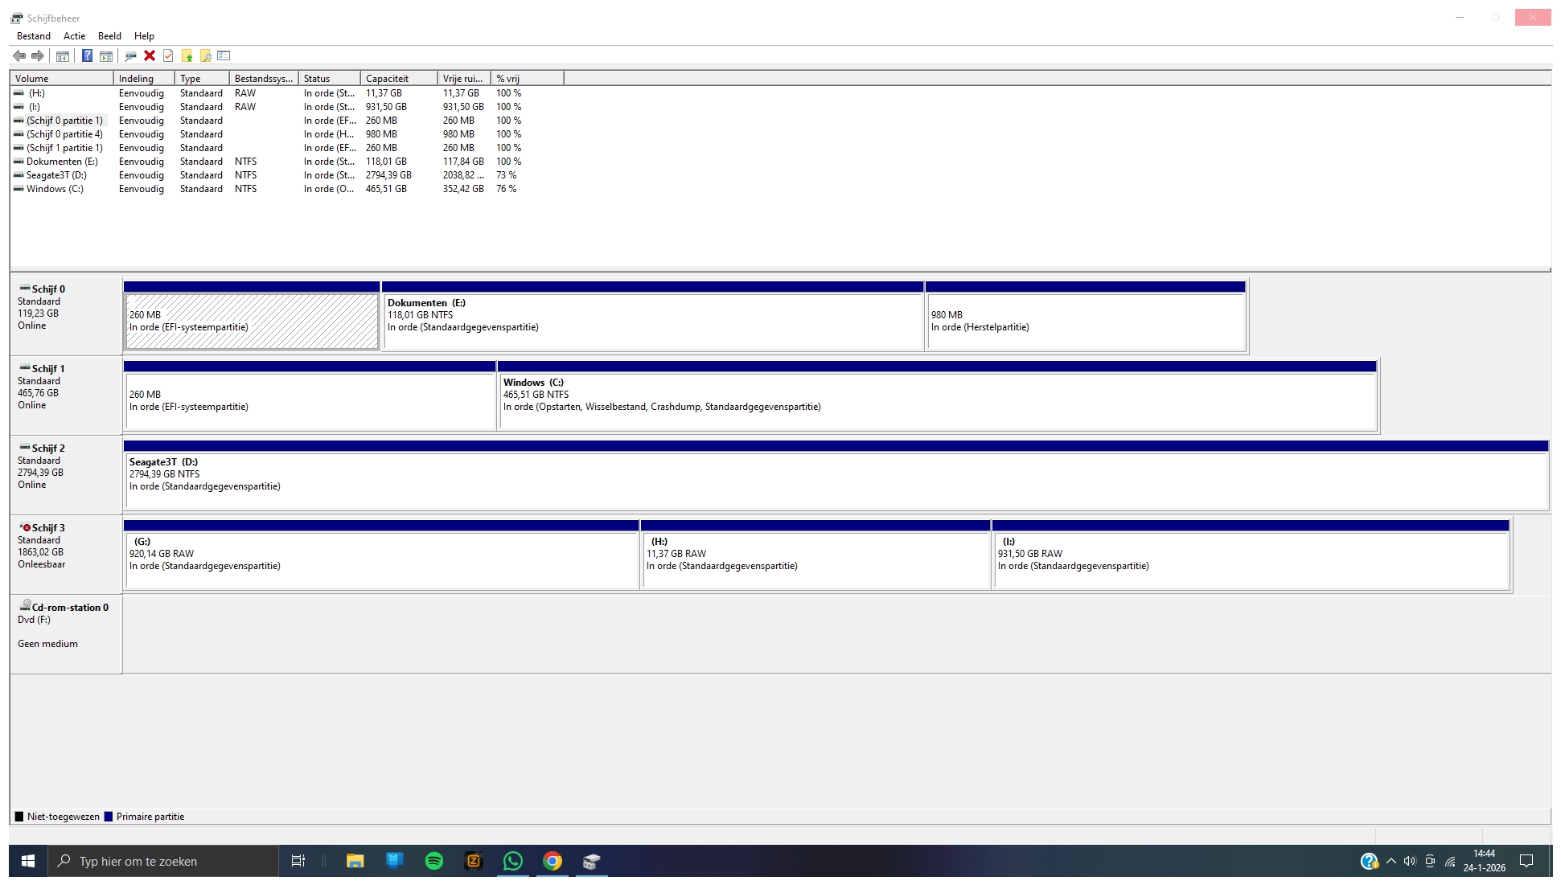Select the (G:) 920,14 GB RAW partition
Image resolution: width=1561 pixels, height=885 pixels.
pos(381,555)
